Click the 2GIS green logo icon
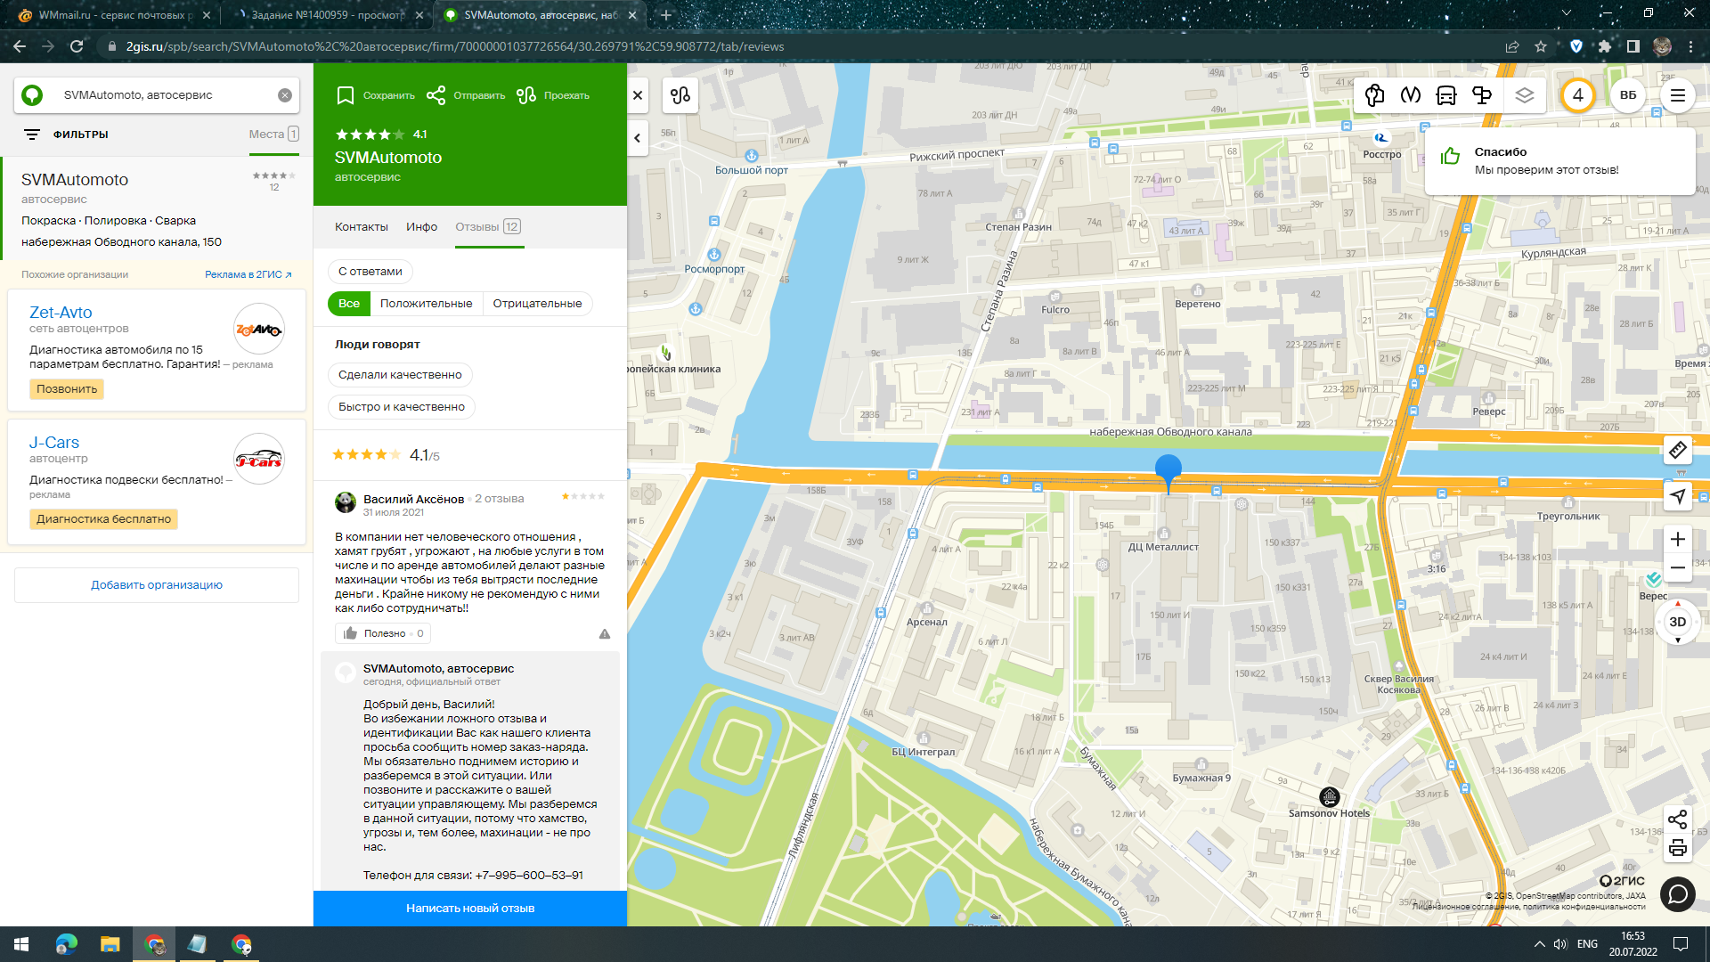The width and height of the screenshot is (1710, 962). tap(32, 95)
